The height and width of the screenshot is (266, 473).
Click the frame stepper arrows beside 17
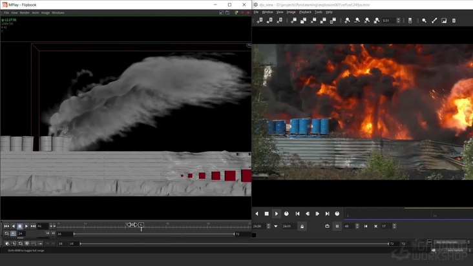pos(394,226)
